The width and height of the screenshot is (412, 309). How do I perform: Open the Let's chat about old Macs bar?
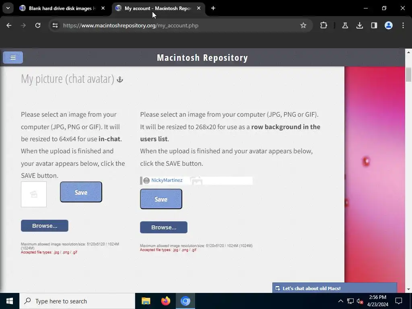click(x=334, y=288)
